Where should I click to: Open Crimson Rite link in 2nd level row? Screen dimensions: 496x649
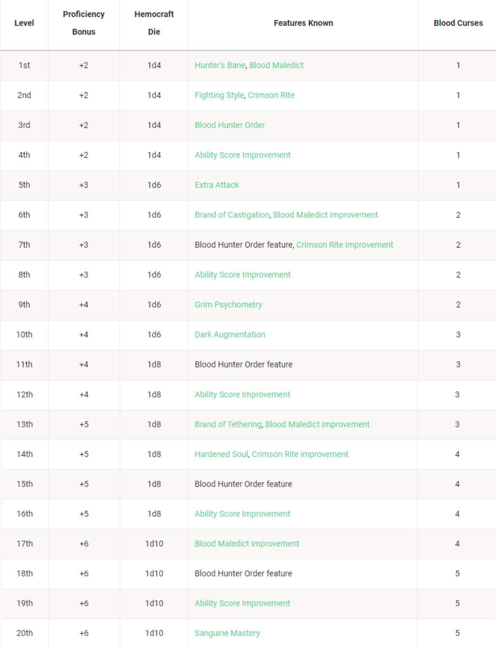coord(271,95)
